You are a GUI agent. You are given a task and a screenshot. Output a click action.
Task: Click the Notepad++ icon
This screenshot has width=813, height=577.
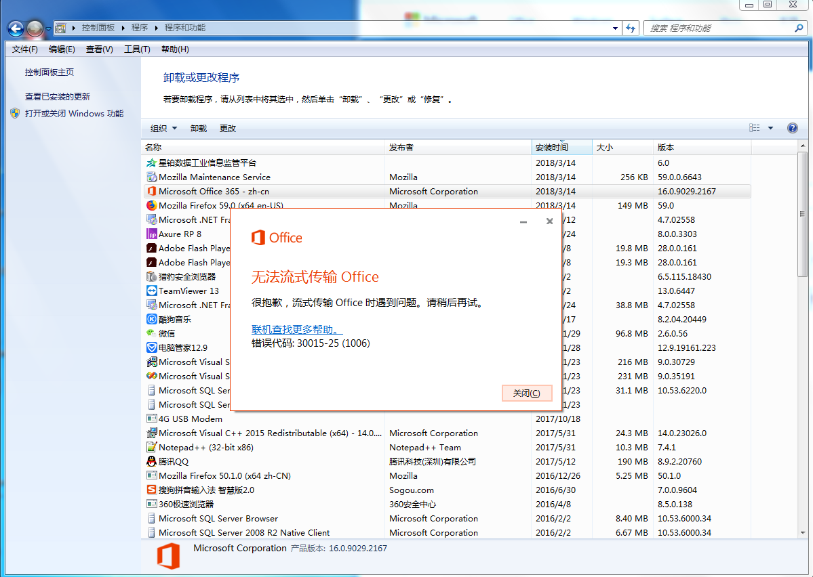pos(151,448)
